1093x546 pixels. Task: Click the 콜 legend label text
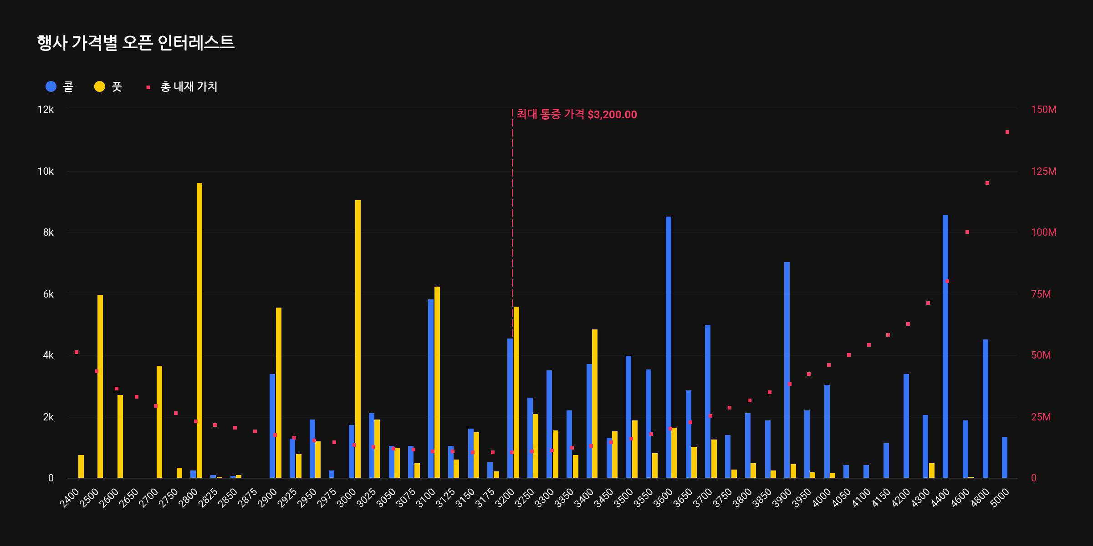tap(68, 86)
